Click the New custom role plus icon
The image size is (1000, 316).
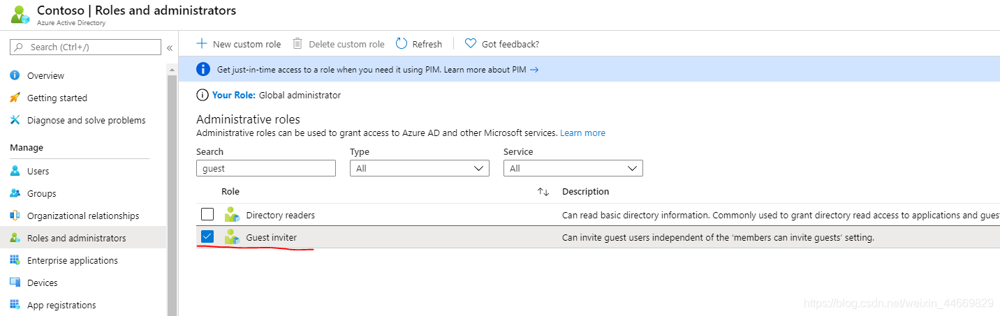pyautogui.click(x=202, y=44)
